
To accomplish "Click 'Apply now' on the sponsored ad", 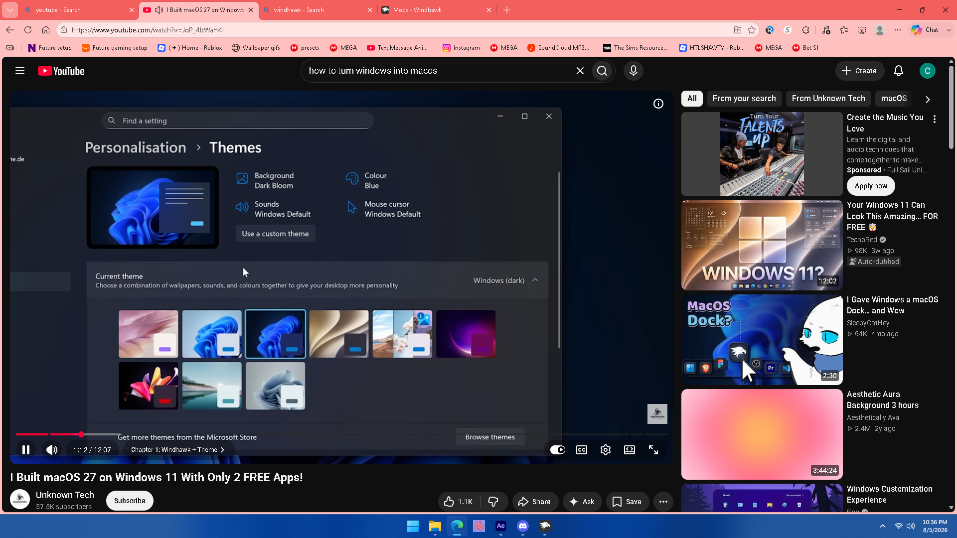I will click(x=871, y=186).
